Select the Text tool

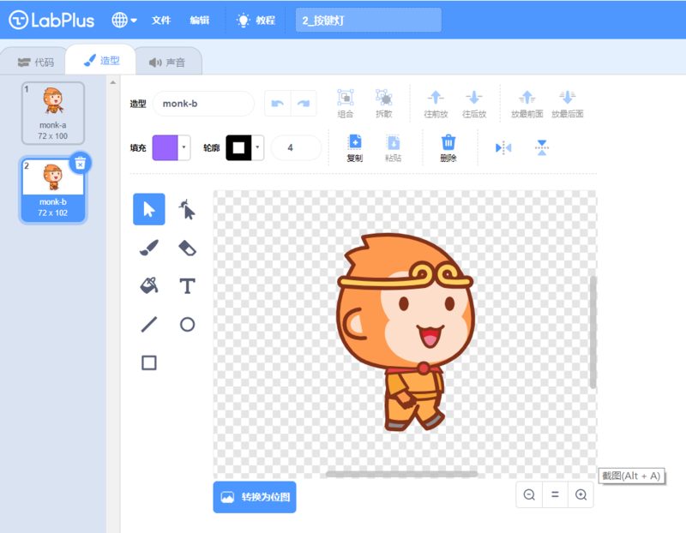[187, 286]
